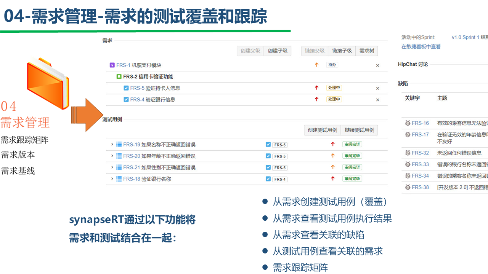Open defect link FRS-38

[420, 187]
